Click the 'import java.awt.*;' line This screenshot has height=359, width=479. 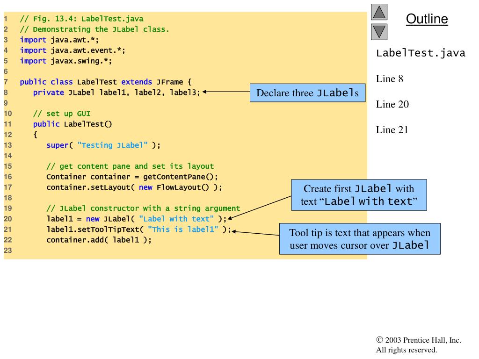[59, 40]
